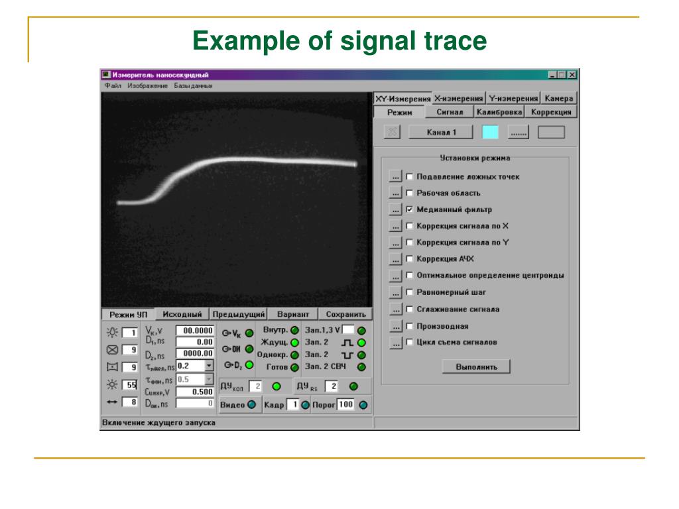The width and height of the screenshot is (679, 509).
Task: Click the bright lamp beside ДУкоп
Action: point(277,386)
